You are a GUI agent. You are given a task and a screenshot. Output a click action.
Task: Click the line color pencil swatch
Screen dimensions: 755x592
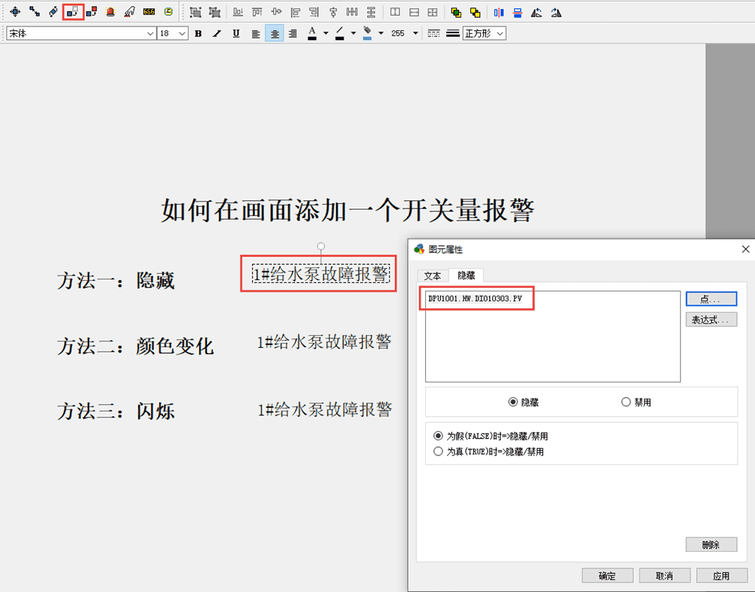click(x=340, y=33)
